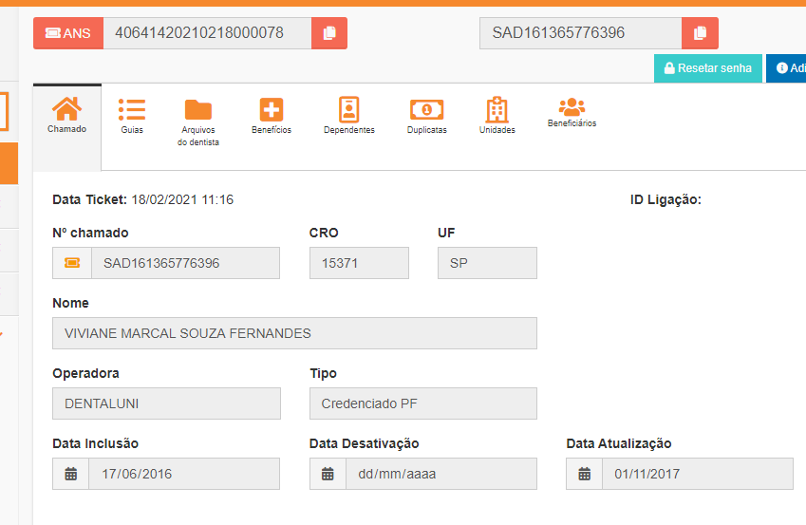Copy the SAD161365776396 ticket code
This screenshot has height=525, width=806.
click(x=700, y=33)
